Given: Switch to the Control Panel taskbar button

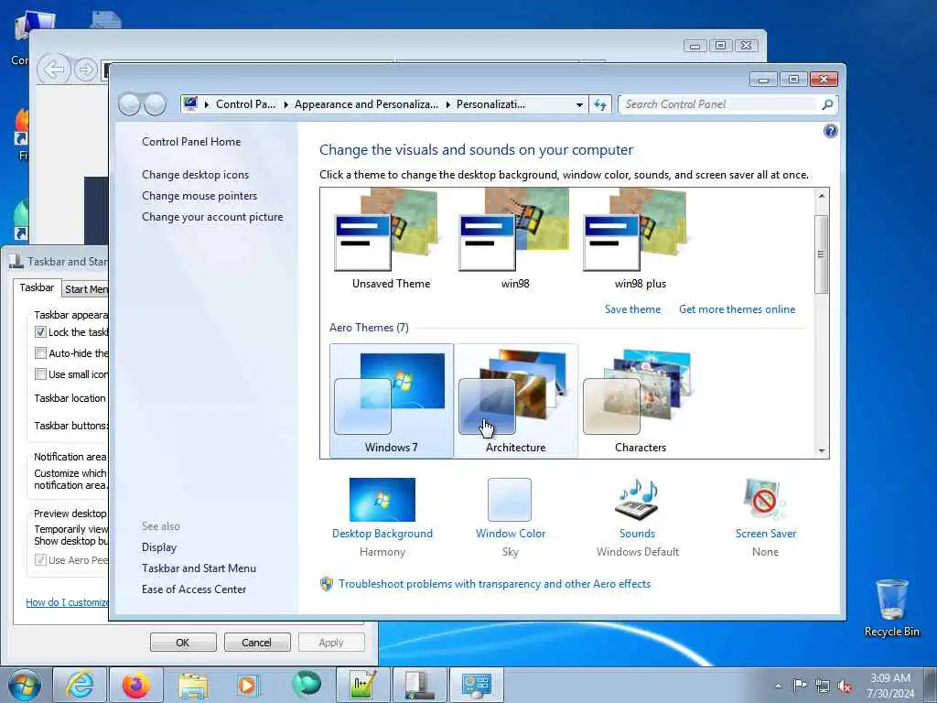Looking at the screenshot, I should (476, 685).
